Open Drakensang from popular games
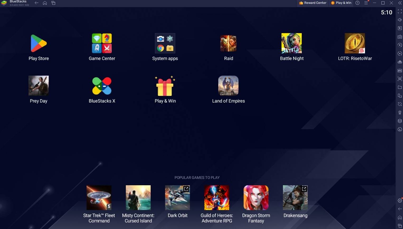The width and height of the screenshot is (403, 229). pos(295,198)
